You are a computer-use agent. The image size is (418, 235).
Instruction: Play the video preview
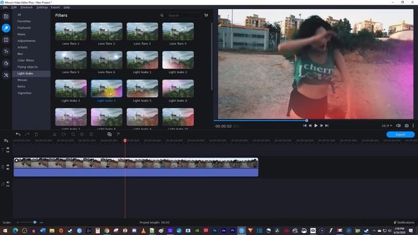[316, 125]
